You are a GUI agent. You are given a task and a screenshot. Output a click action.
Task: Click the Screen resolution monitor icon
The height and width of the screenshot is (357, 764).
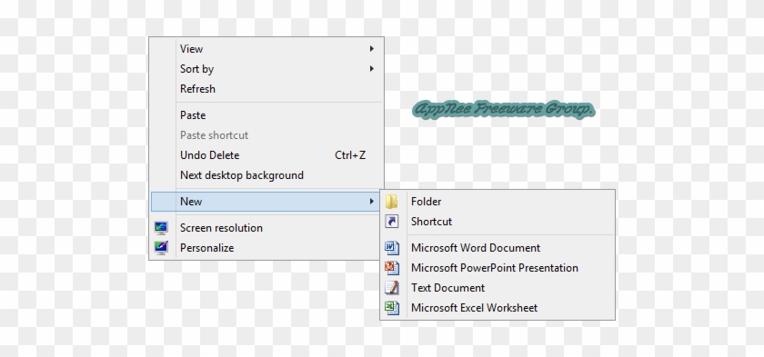(161, 228)
